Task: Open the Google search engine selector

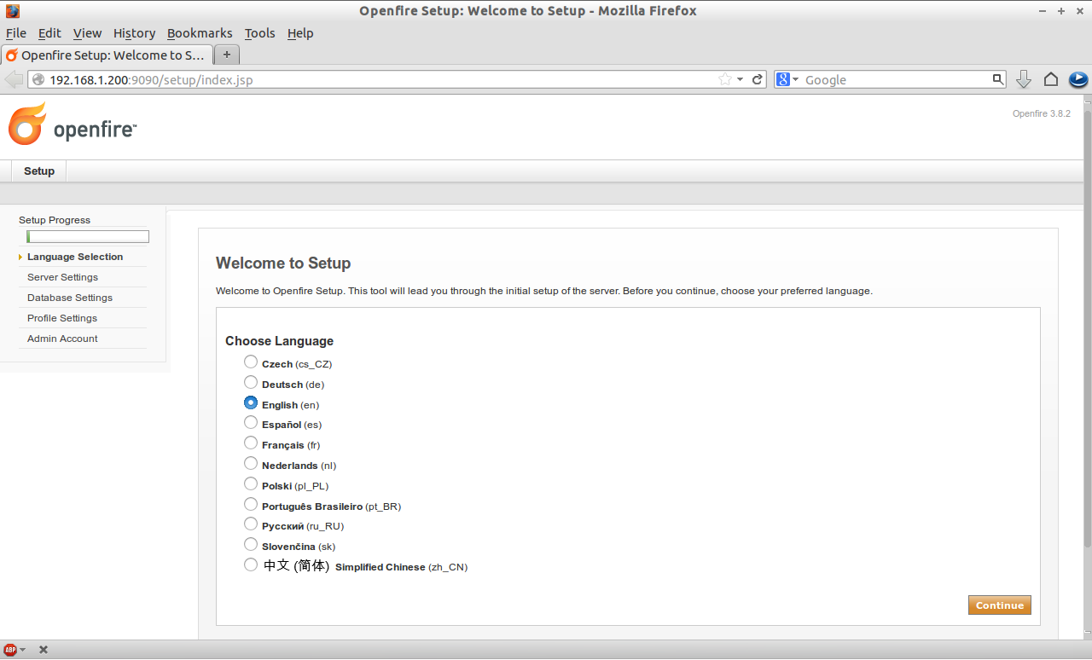Action: 787,79
